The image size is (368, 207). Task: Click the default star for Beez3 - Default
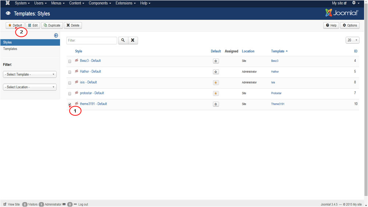[x=216, y=61]
